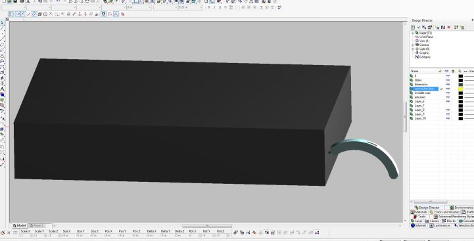Click the Bold text formatting icon

tap(209, 7)
